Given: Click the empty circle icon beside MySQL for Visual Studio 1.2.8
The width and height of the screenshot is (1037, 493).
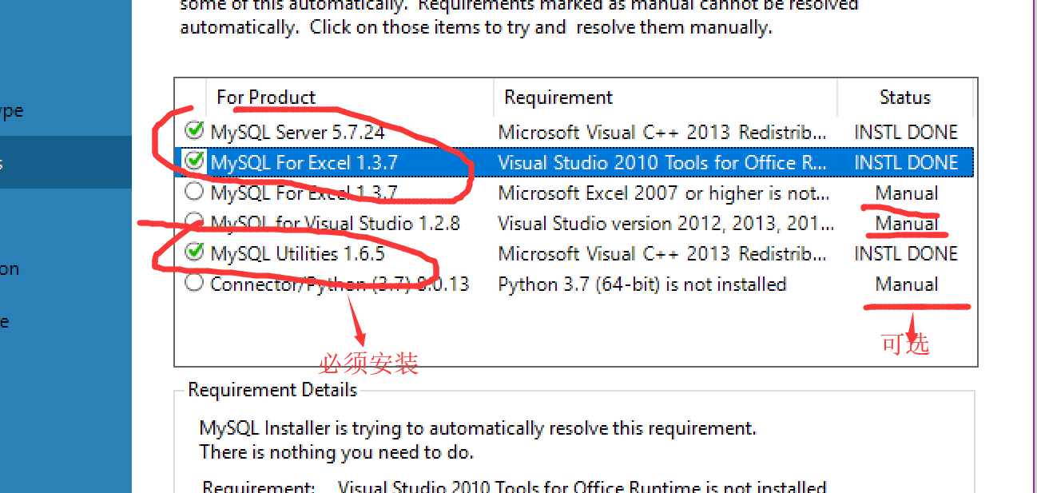Looking at the screenshot, I should tap(194, 222).
